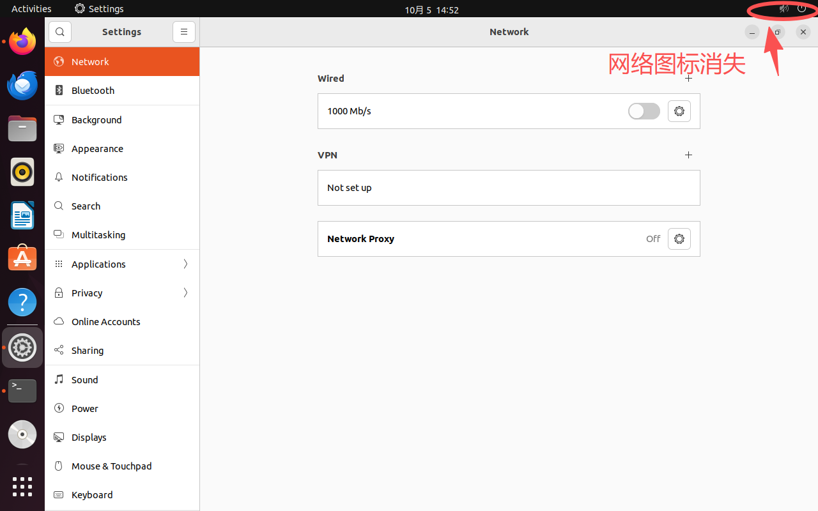
Task: Open Network Proxy gear settings
Action: 679,239
